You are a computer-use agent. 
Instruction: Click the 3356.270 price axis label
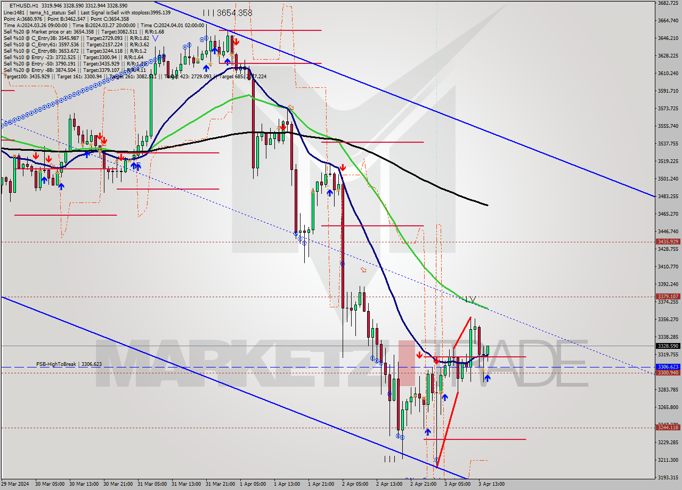point(668,320)
